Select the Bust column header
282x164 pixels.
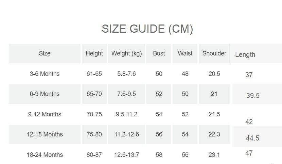point(159,53)
